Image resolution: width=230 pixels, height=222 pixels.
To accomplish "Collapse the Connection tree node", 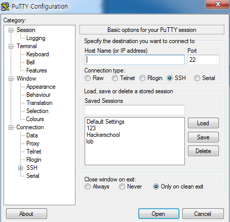I will coord(11,128).
